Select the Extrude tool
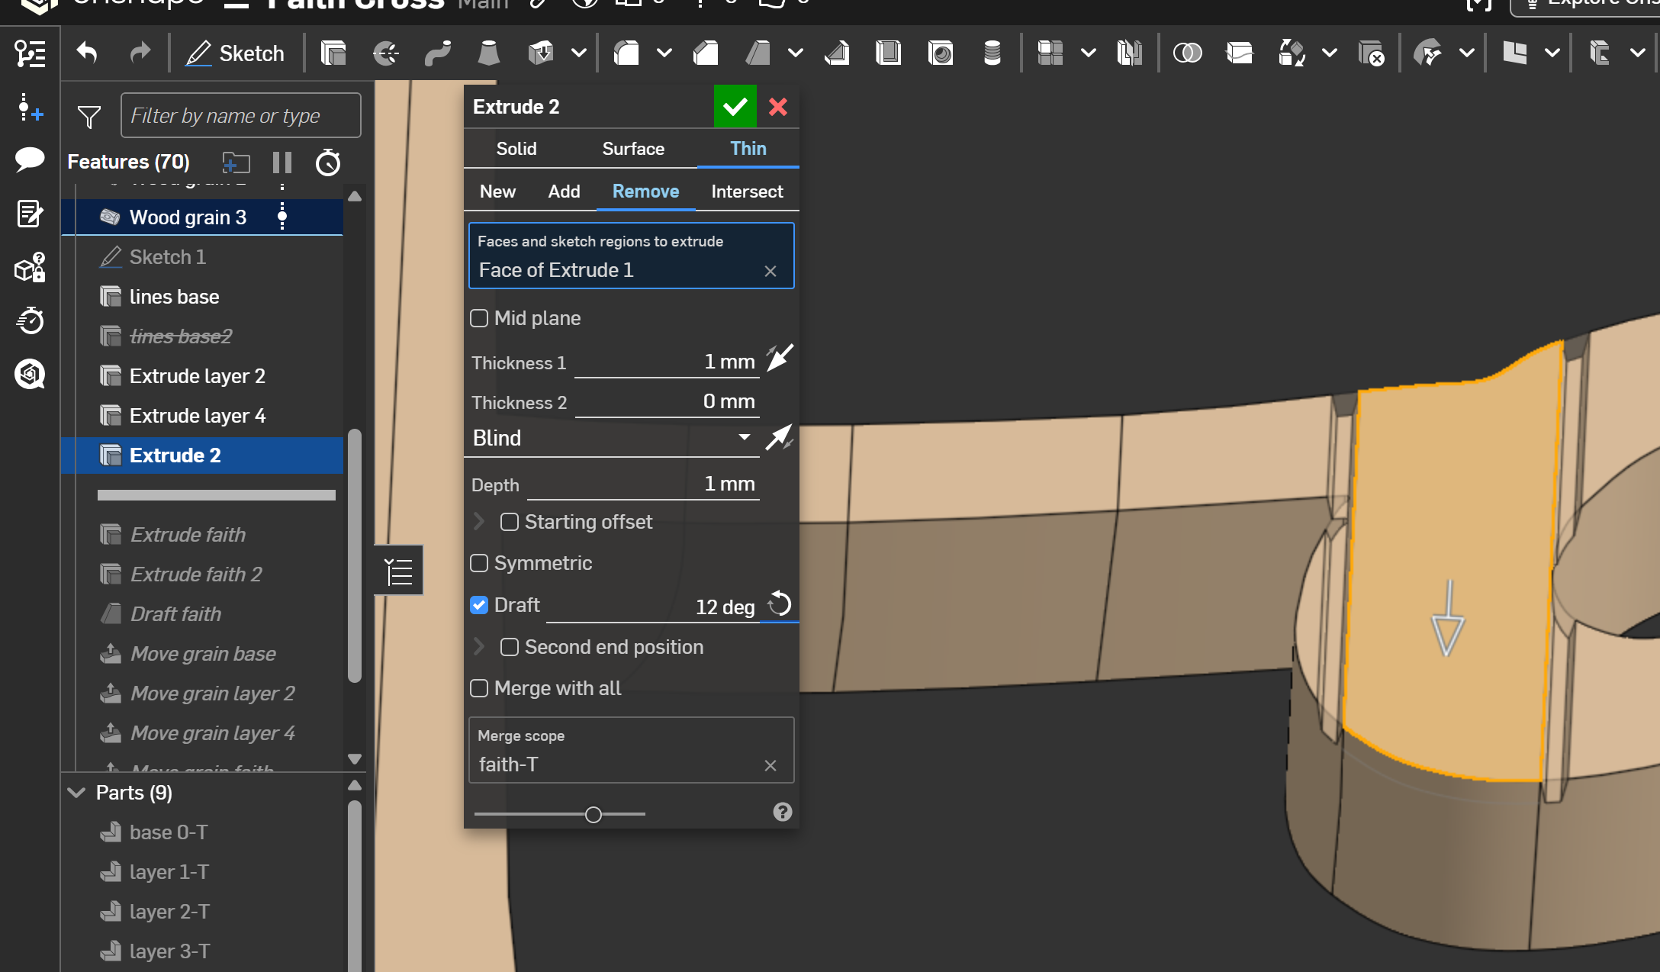This screenshot has width=1660, height=972. [x=333, y=53]
